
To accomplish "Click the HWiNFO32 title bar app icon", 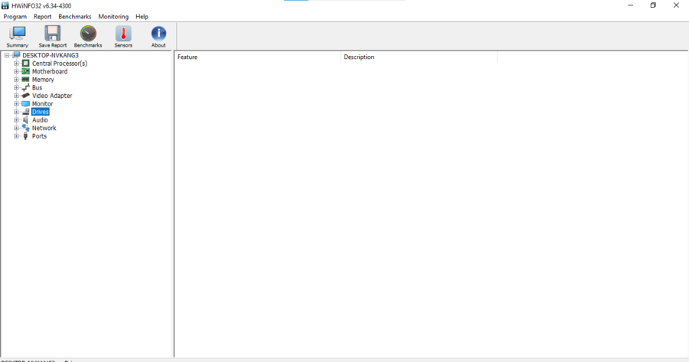I will [5, 5].
